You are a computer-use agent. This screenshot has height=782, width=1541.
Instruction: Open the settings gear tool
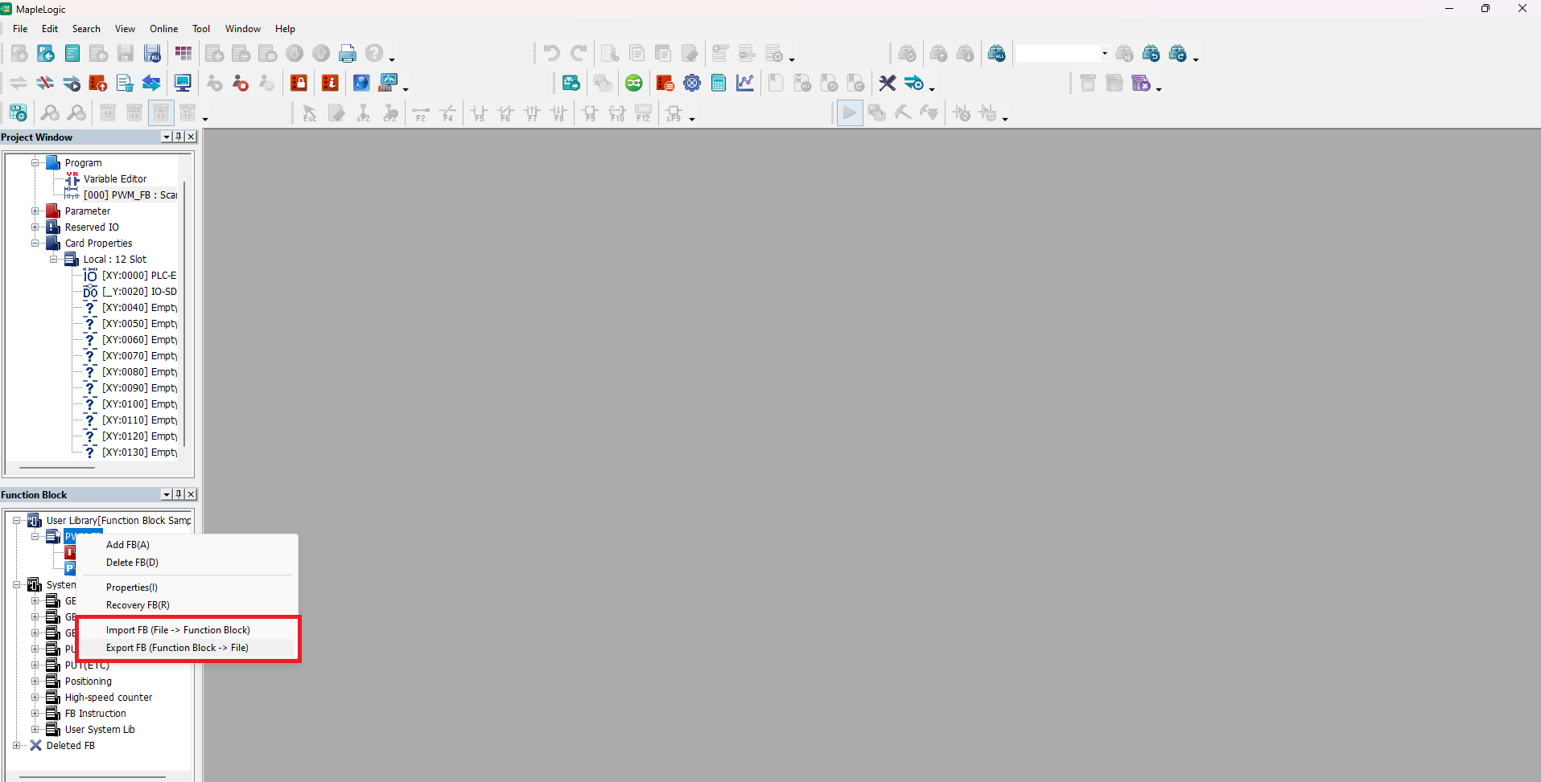click(692, 83)
